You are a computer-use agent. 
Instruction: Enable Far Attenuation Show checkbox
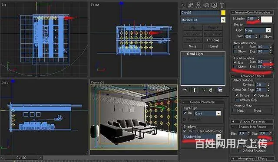click(x=235, y=67)
